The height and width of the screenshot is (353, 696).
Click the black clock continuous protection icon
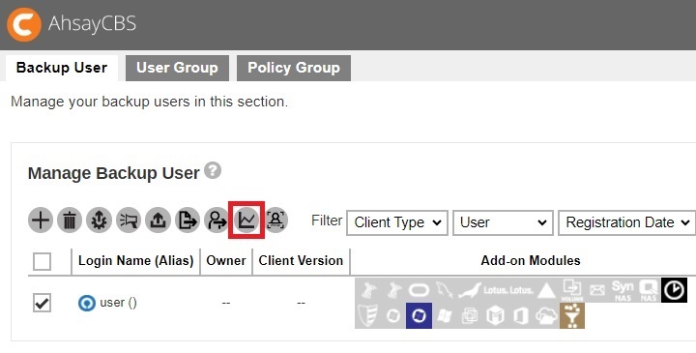674,290
